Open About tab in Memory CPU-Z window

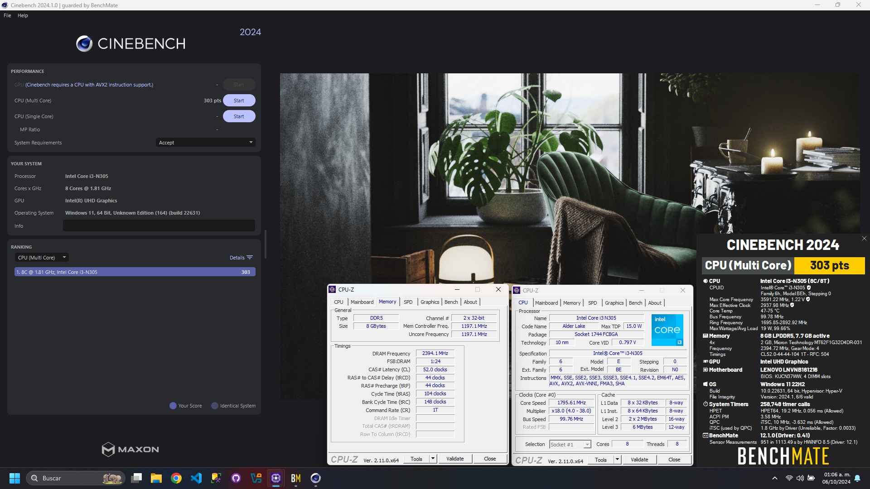click(x=470, y=302)
